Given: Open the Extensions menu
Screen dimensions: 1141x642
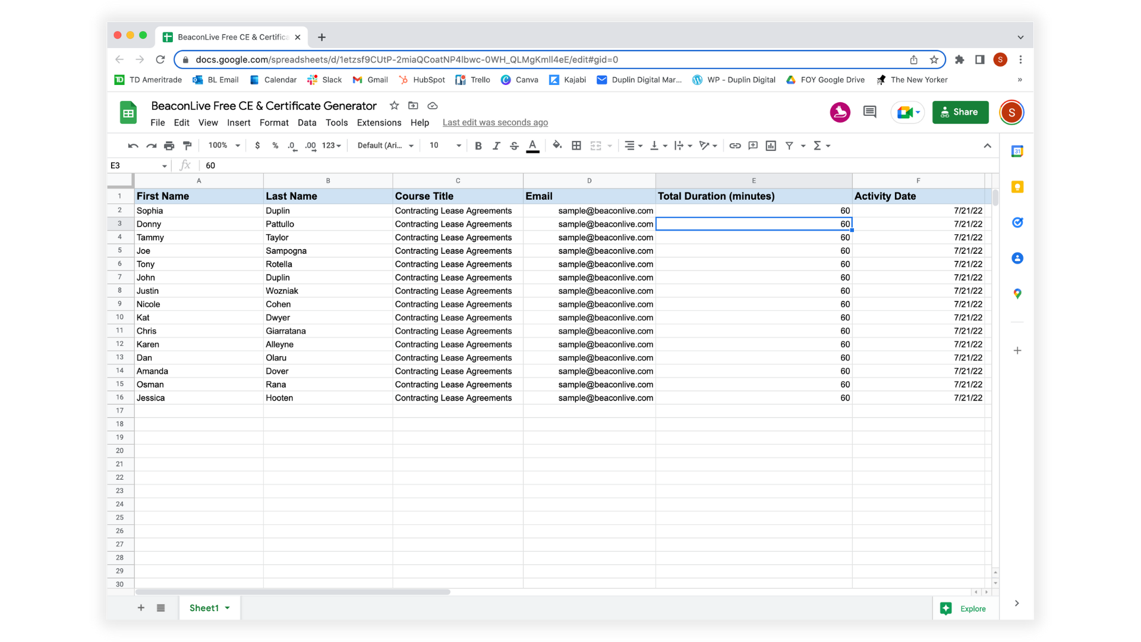Looking at the screenshot, I should [x=379, y=122].
